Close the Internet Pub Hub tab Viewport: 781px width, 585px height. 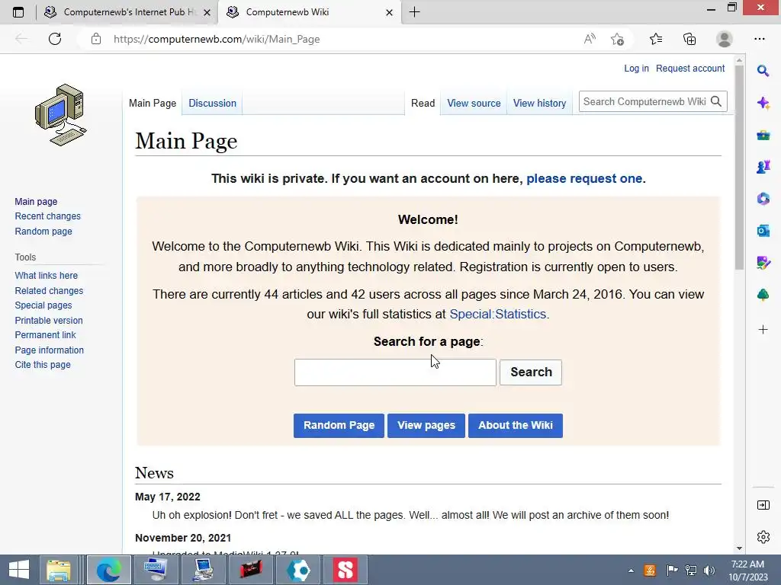[207, 12]
